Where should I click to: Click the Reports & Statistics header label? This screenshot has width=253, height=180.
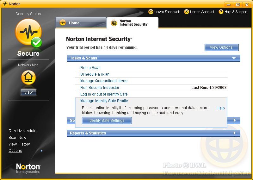tap(88, 133)
